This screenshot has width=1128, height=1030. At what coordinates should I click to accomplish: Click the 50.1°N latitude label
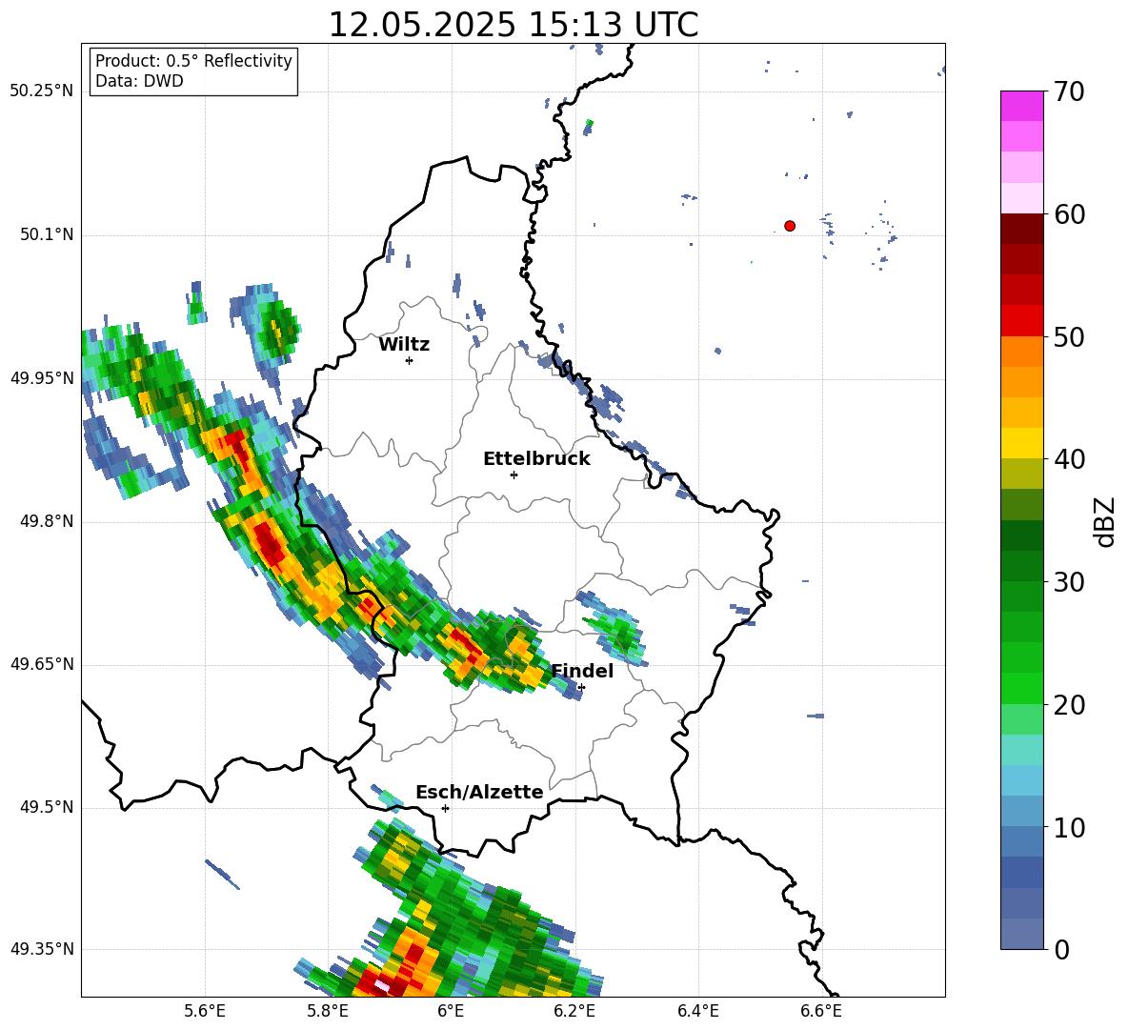coord(47,234)
